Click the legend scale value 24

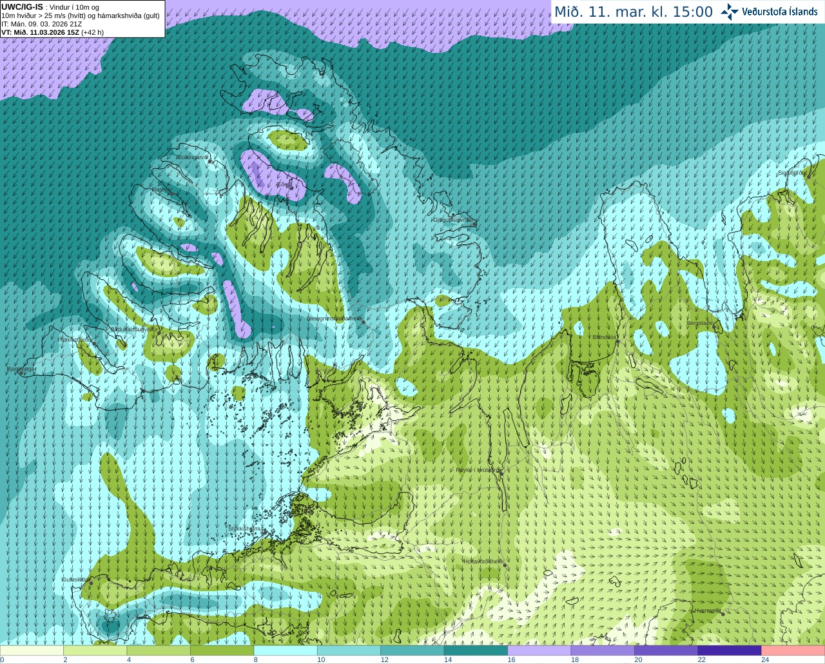(x=765, y=659)
